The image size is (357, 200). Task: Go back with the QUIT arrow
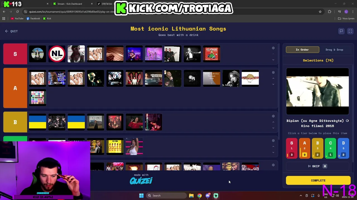tap(11, 31)
